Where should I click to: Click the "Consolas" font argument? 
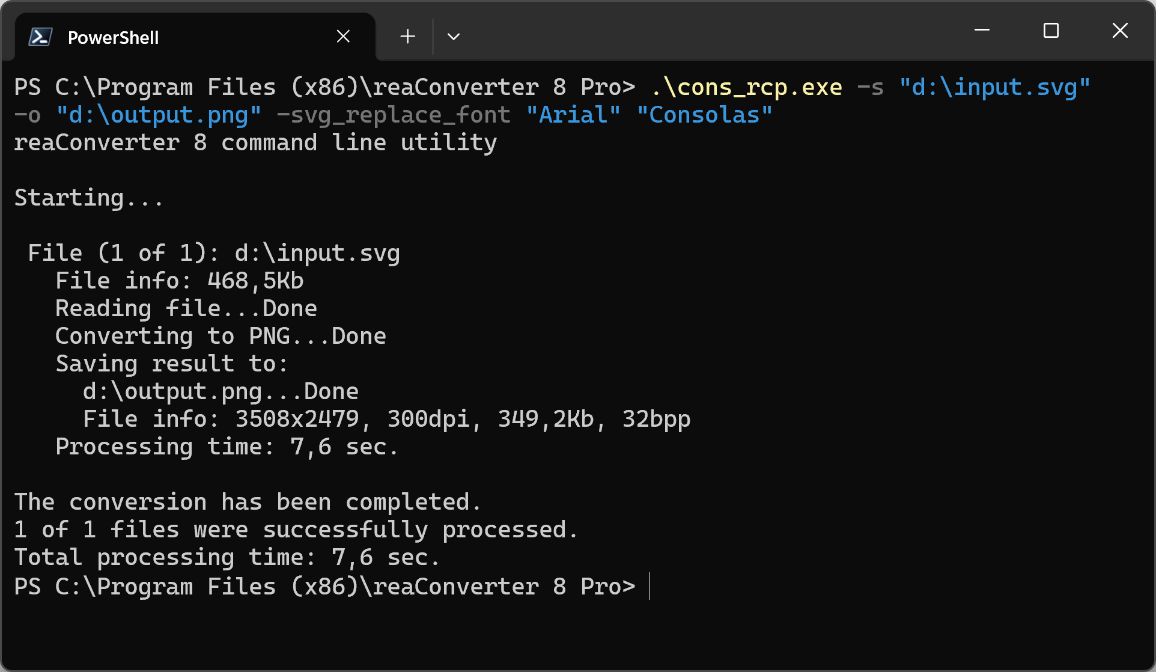pyautogui.click(x=704, y=115)
